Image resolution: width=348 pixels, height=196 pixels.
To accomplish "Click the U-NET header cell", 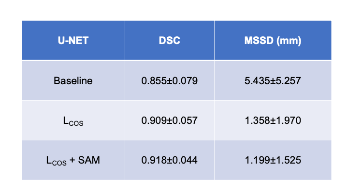I will (x=73, y=40).
